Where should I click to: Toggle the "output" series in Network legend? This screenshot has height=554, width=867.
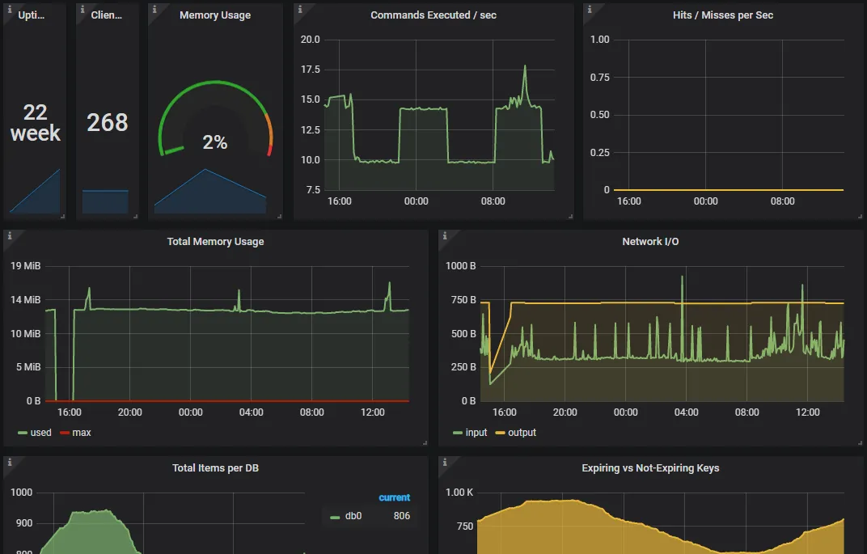click(x=522, y=433)
